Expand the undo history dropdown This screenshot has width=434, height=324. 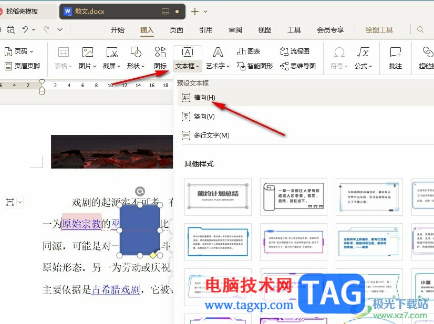34,29
